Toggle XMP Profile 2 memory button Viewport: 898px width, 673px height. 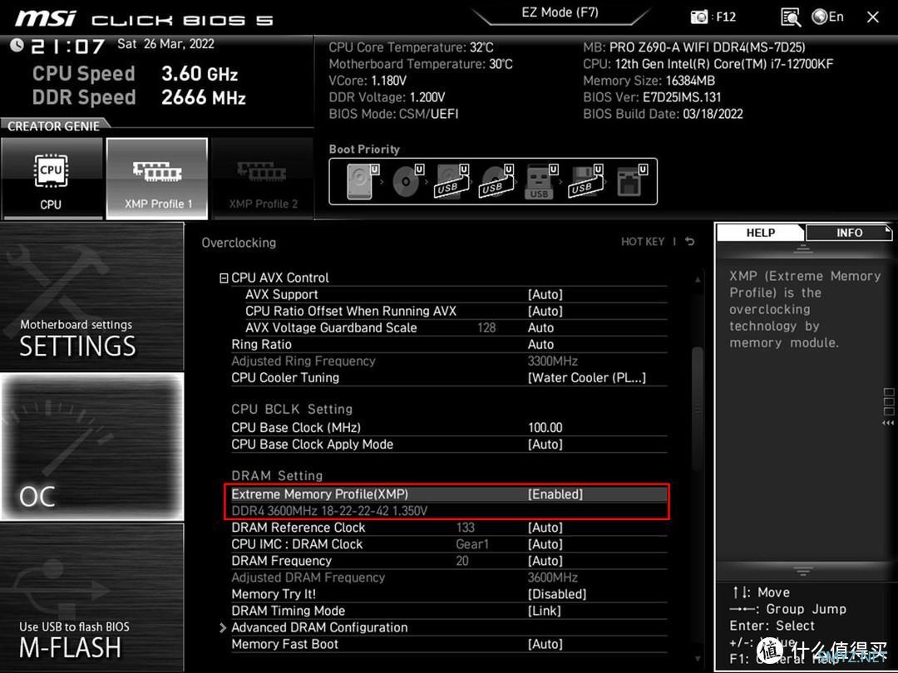pos(263,179)
